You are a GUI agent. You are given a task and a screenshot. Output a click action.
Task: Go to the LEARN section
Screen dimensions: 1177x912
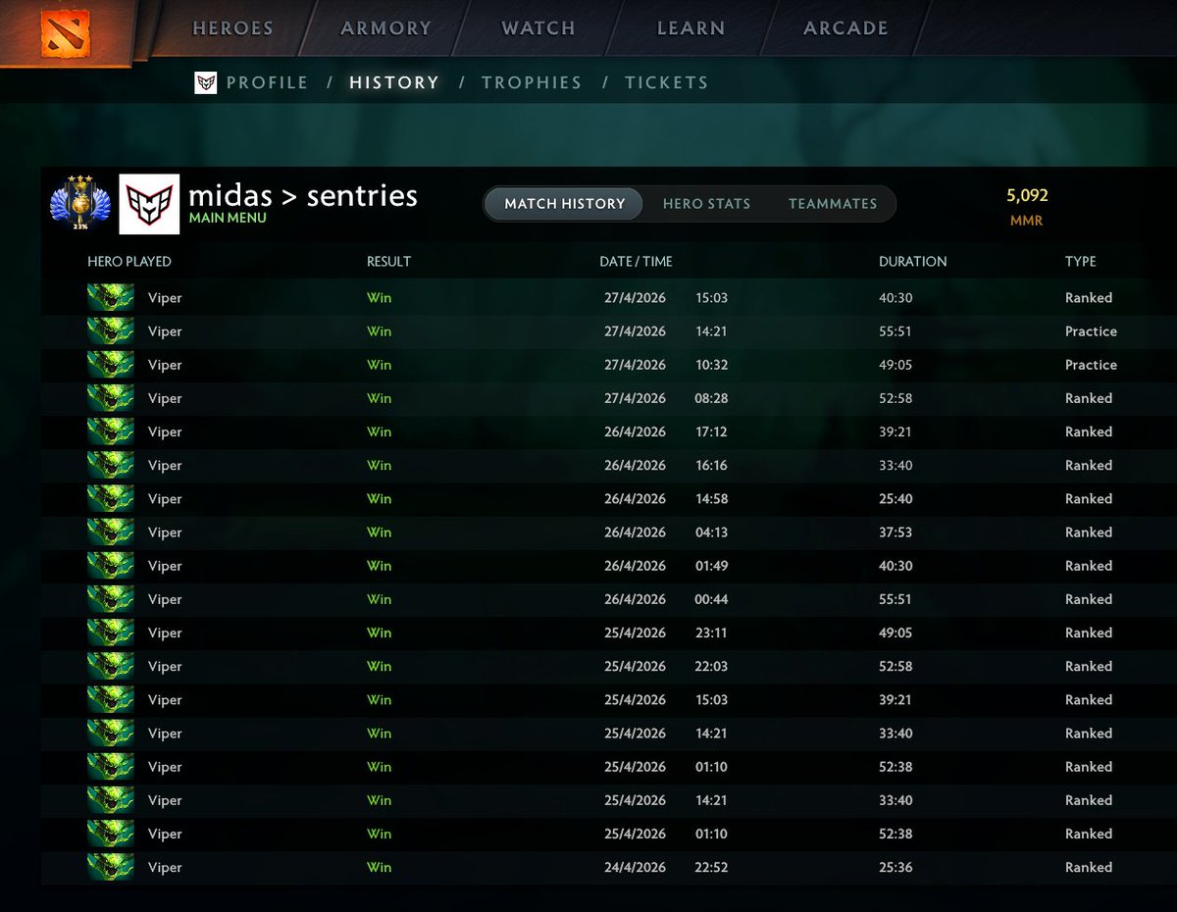click(x=691, y=28)
